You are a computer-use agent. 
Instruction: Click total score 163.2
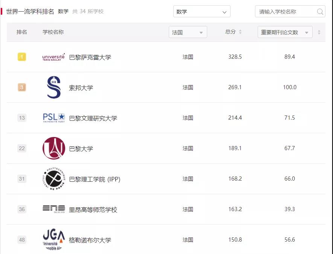tap(235, 209)
